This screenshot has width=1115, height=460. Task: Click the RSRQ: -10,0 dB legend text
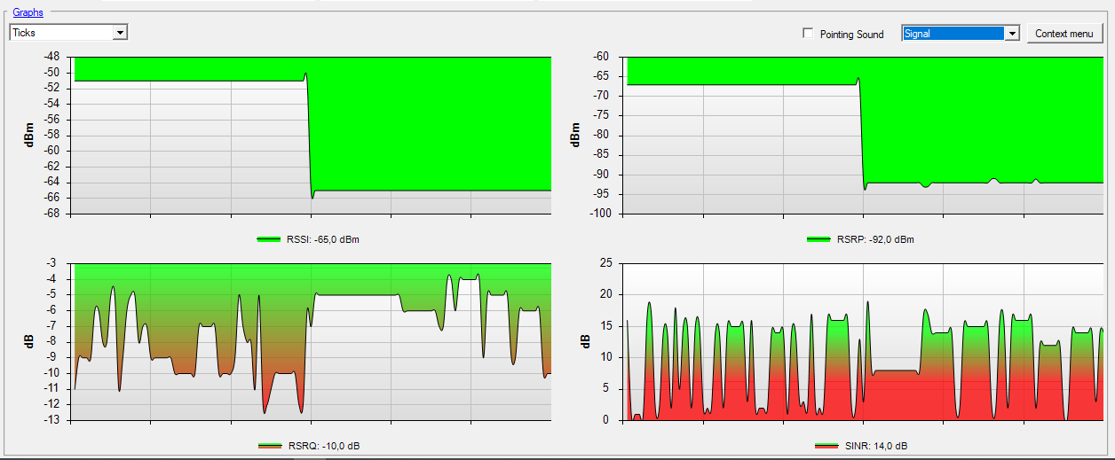point(323,446)
